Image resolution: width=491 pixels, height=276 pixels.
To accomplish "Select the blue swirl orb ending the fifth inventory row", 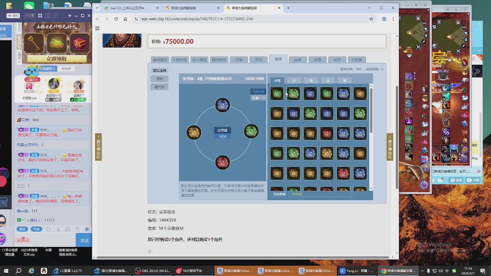I will tap(360, 173).
